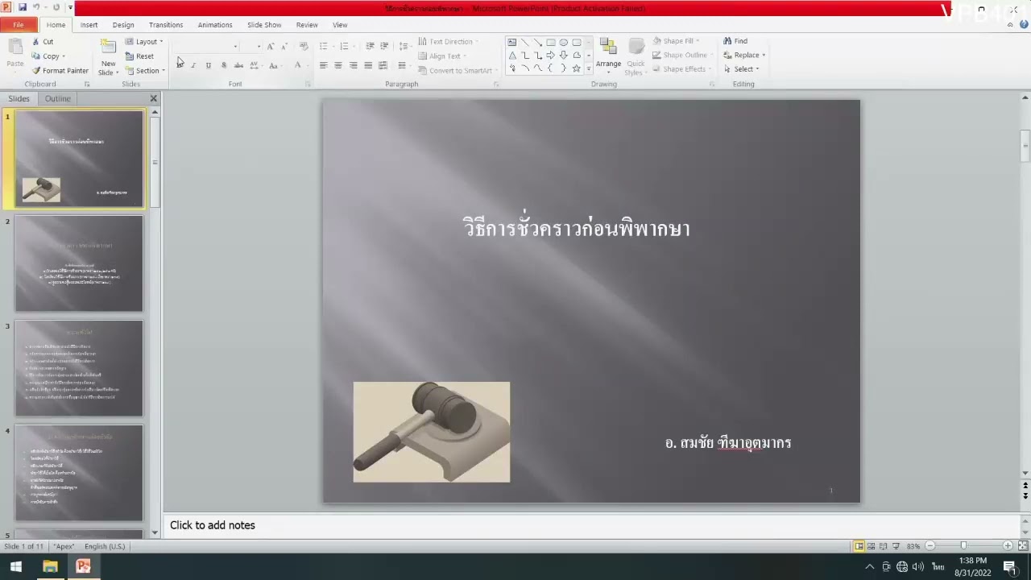Select slide 4 thumbnail

(79, 473)
